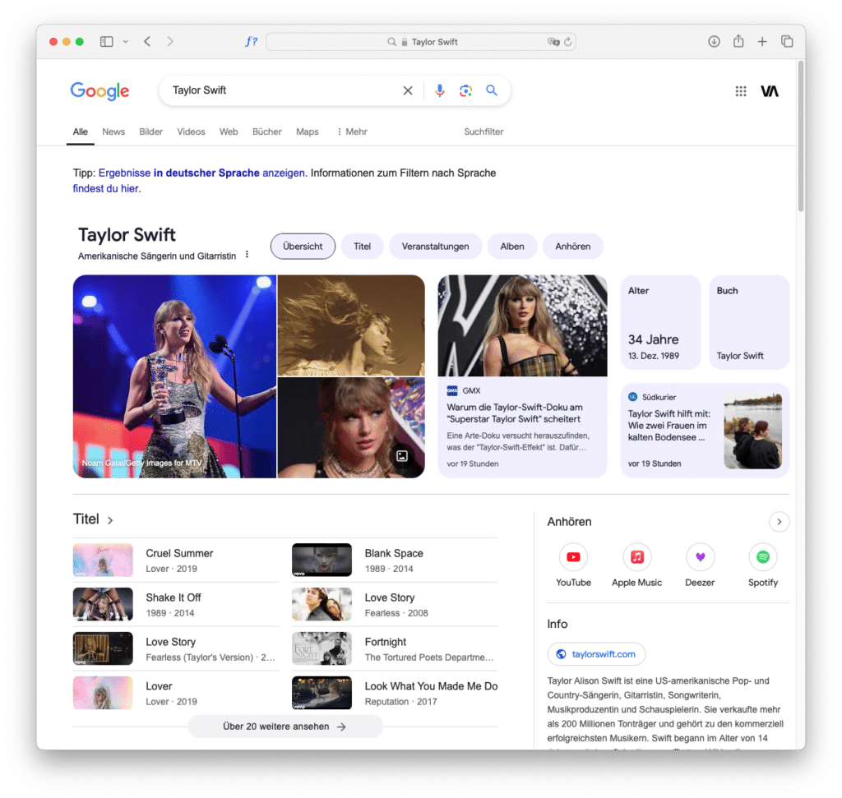Viewport: 842px width, 798px height.
Task: Open the song Blank Space
Action: coord(395,560)
